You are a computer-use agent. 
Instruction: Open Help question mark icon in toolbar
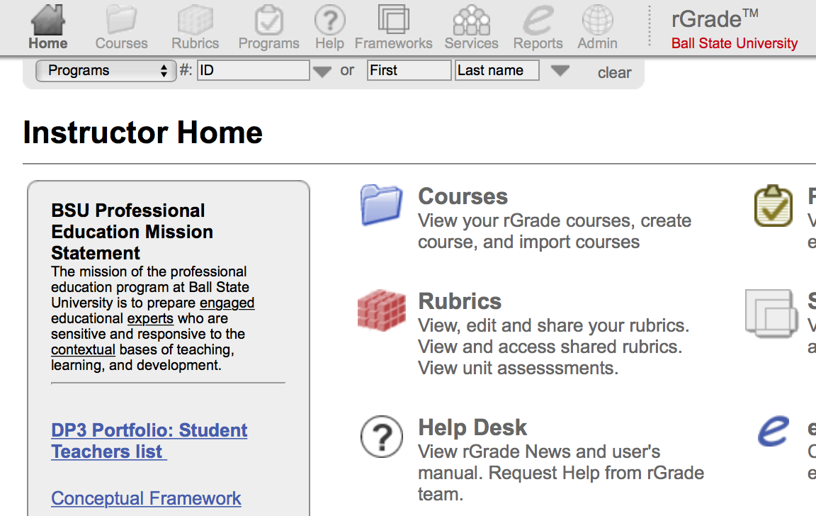click(329, 20)
